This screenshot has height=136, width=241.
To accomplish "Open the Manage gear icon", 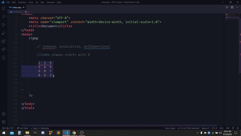I will (x=3, y=122).
